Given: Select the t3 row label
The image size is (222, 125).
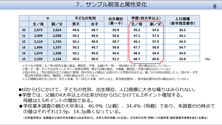Looking at the screenshot, I should point(24,47).
